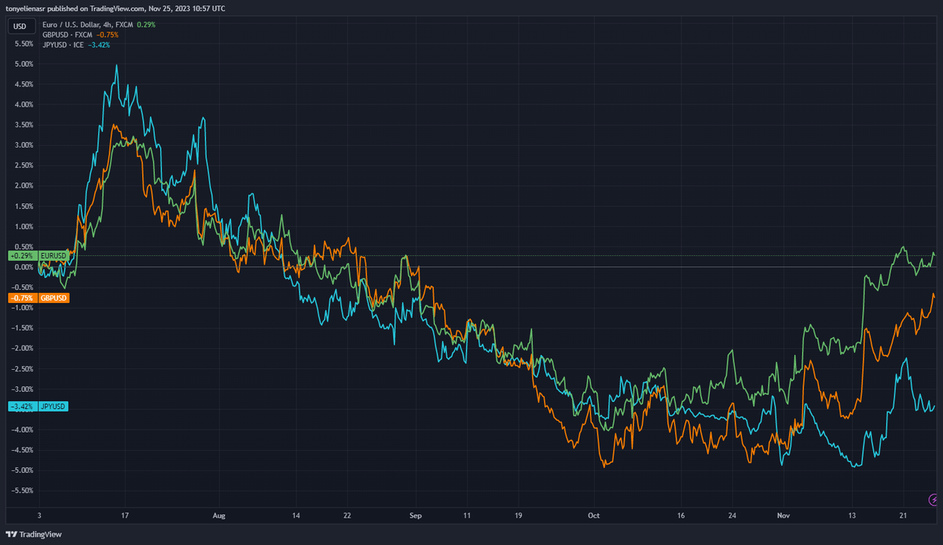This screenshot has height=545, width=943.
Task: Select the EURUSD label on the price axis
Action: 53,256
